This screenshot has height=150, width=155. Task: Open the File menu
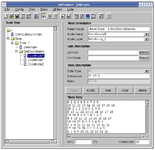click(x=7, y=9)
